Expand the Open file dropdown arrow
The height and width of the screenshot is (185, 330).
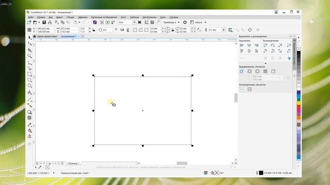(x=39, y=22)
